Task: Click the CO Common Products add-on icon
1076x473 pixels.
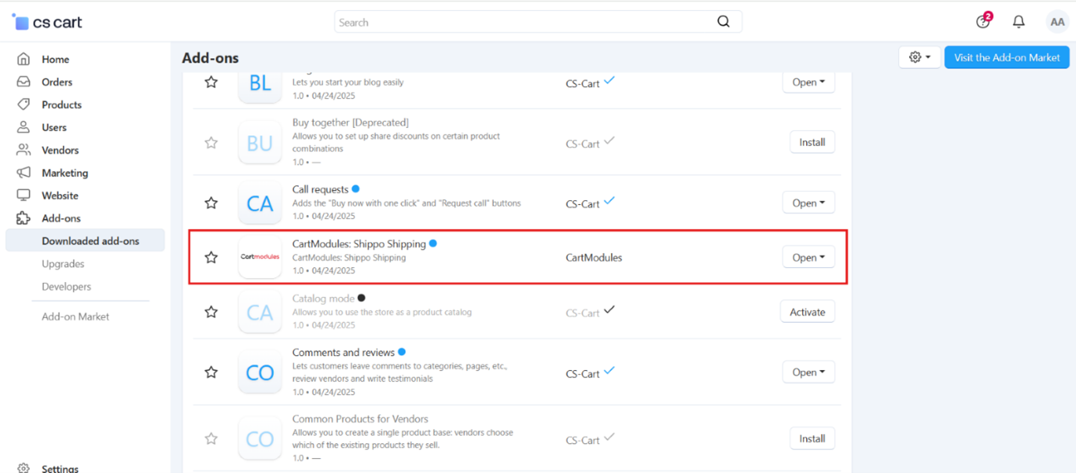Action: click(260, 439)
